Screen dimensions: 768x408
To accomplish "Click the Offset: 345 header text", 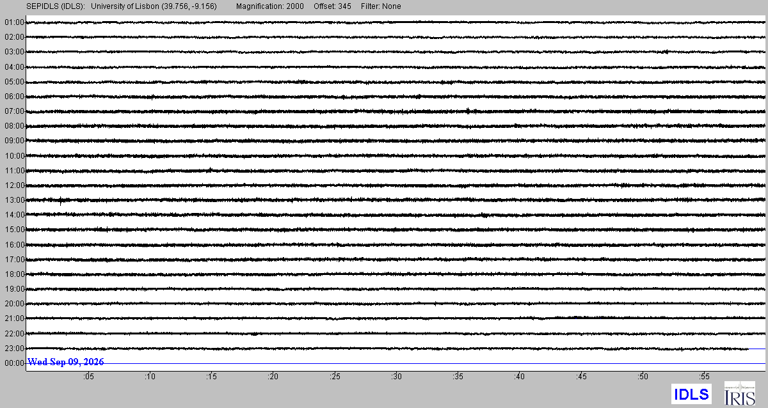I will coord(333,6).
